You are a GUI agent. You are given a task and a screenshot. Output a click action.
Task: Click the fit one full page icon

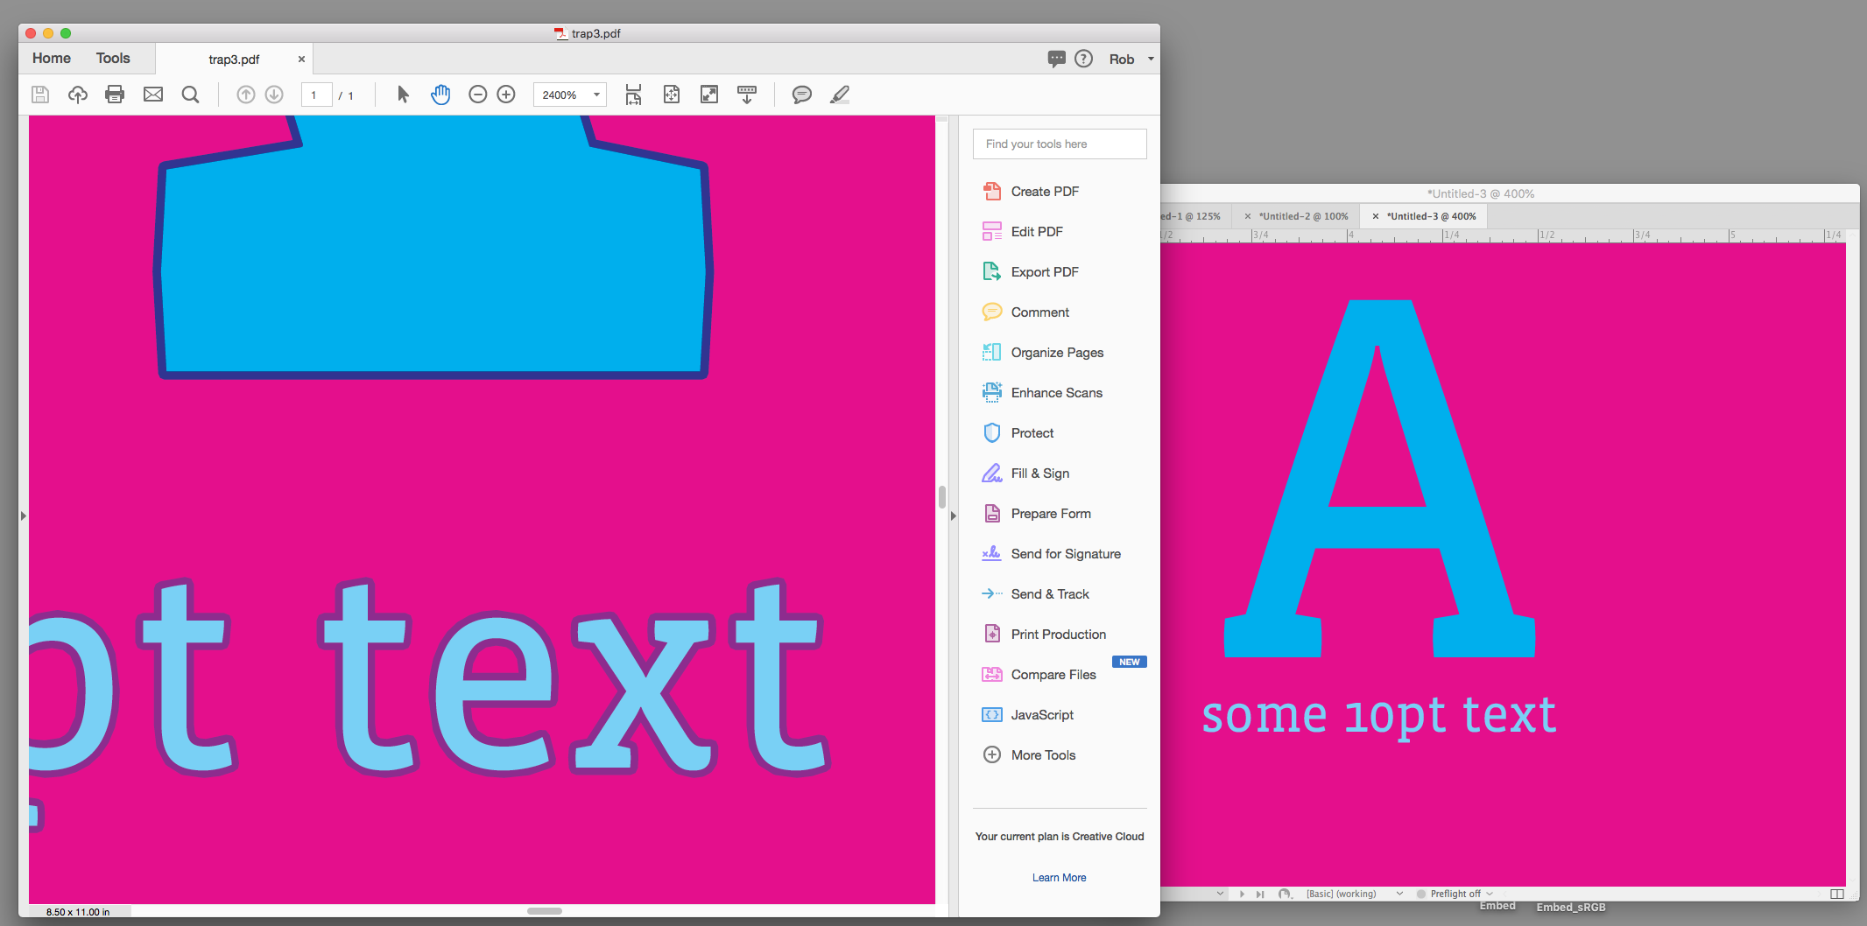coord(672,95)
